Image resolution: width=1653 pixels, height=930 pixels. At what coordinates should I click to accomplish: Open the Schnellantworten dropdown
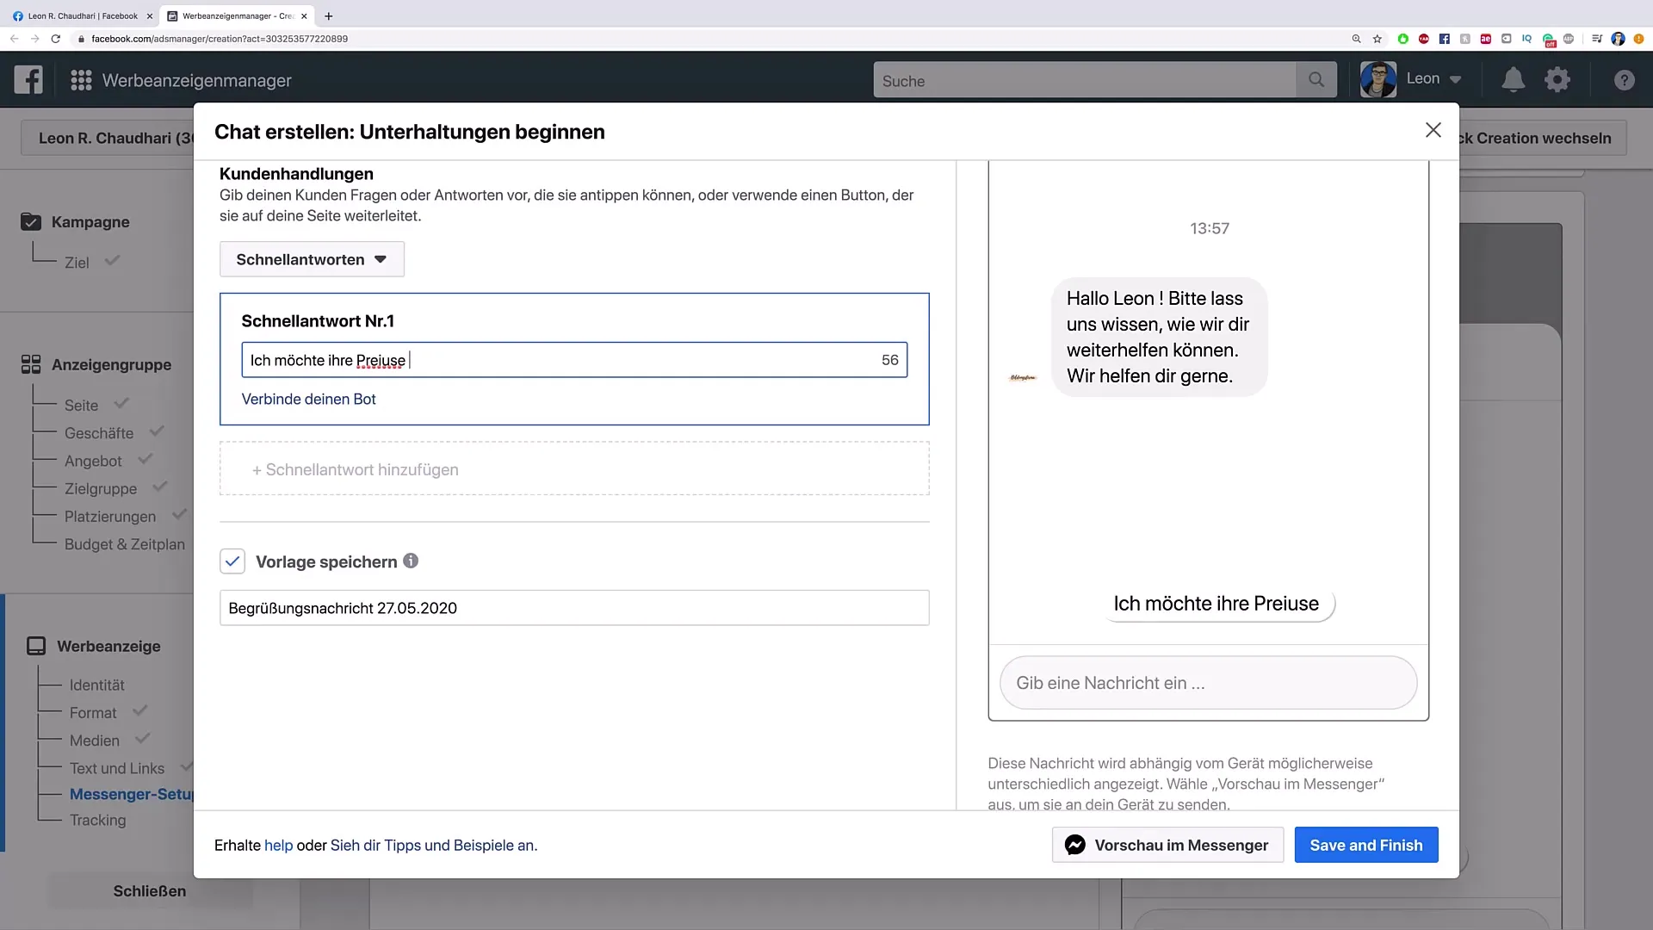(x=312, y=259)
